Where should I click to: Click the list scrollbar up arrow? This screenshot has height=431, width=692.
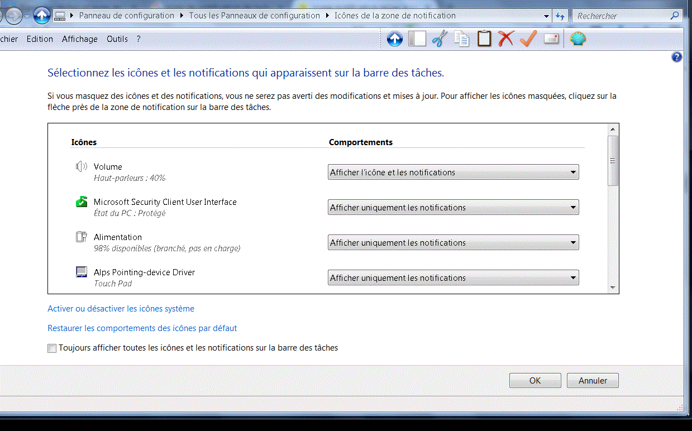point(613,130)
